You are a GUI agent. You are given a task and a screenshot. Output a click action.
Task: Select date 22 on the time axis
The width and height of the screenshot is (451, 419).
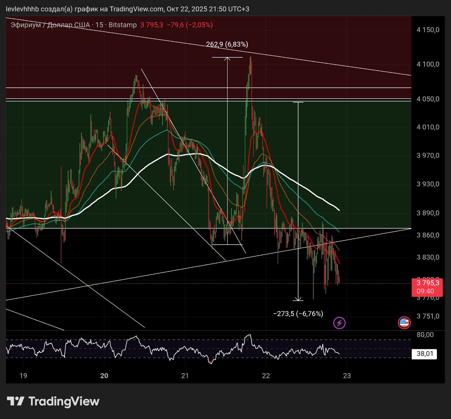pyautogui.click(x=266, y=376)
